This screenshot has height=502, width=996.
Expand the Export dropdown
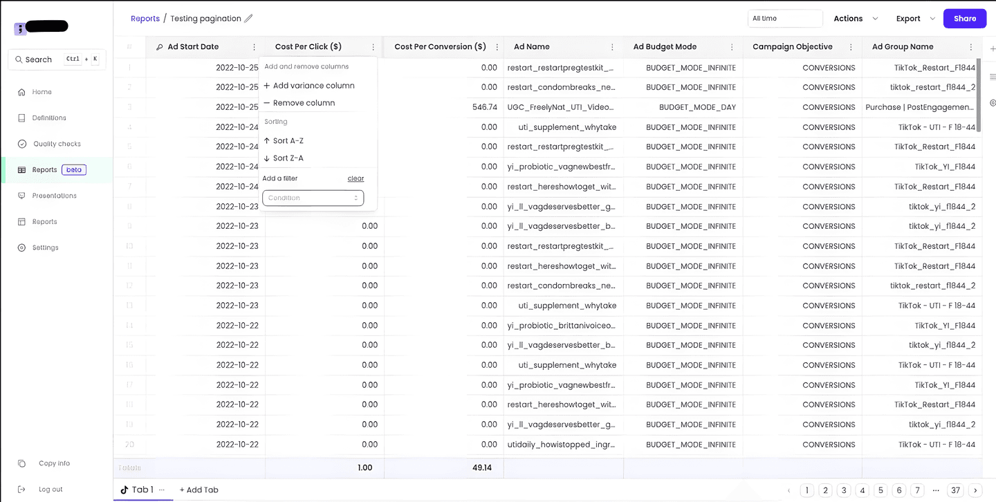(x=913, y=18)
